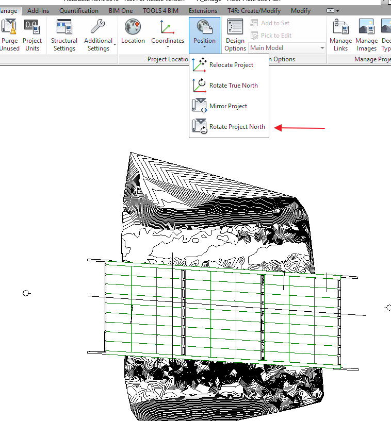Open the T4R: Create/Modify tab
The image size is (391, 421).
254,11
